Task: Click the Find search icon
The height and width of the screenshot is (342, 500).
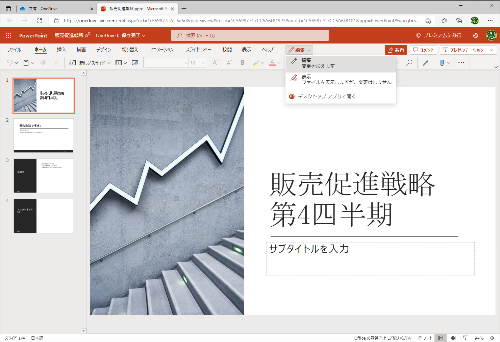Action: pos(409,63)
